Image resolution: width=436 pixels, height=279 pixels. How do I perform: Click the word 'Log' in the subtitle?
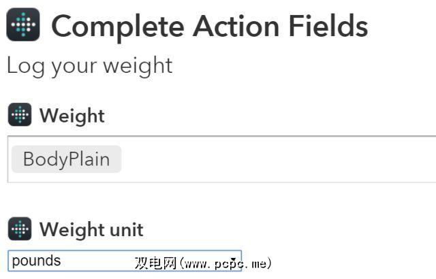[23, 66]
